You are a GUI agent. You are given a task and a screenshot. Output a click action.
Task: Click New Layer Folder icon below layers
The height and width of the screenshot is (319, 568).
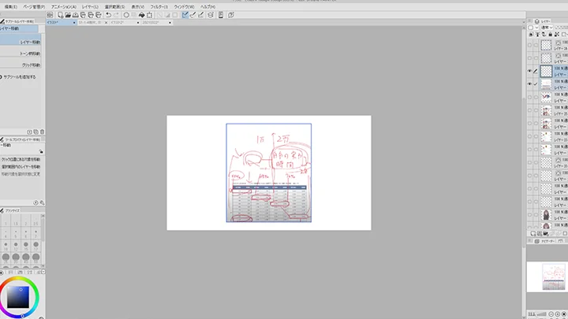click(546, 234)
